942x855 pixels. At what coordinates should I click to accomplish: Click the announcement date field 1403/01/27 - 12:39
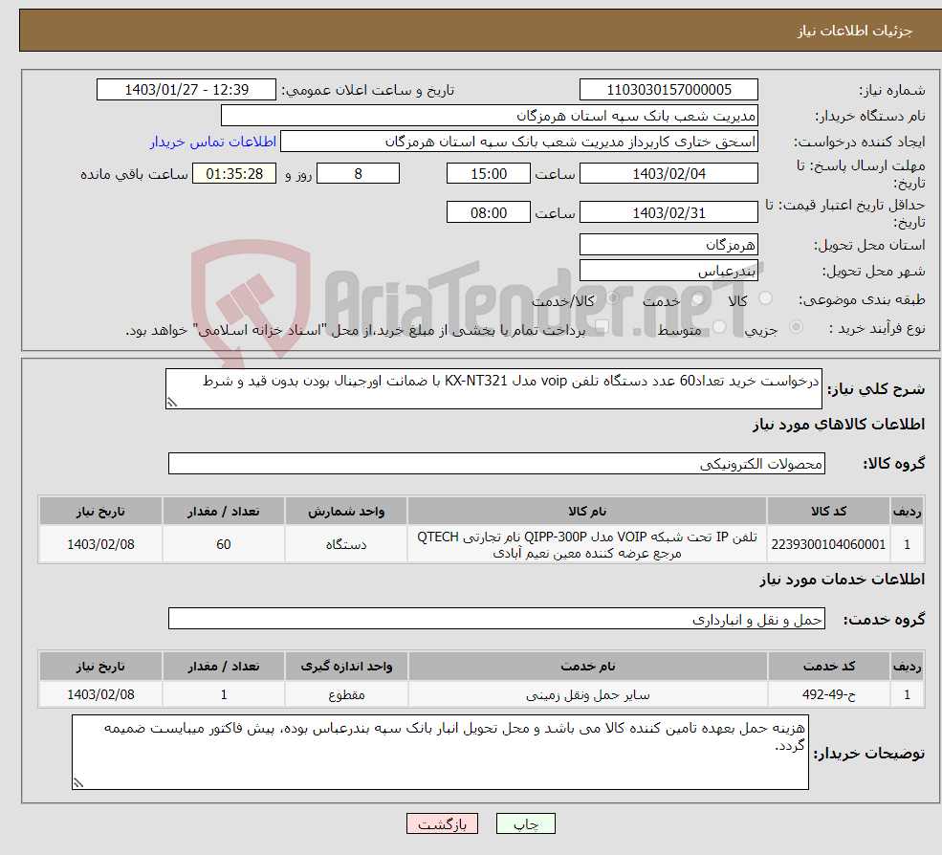click(x=186, y=90)
